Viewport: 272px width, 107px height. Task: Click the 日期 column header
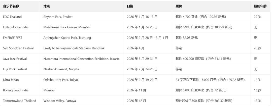point(130,6)
